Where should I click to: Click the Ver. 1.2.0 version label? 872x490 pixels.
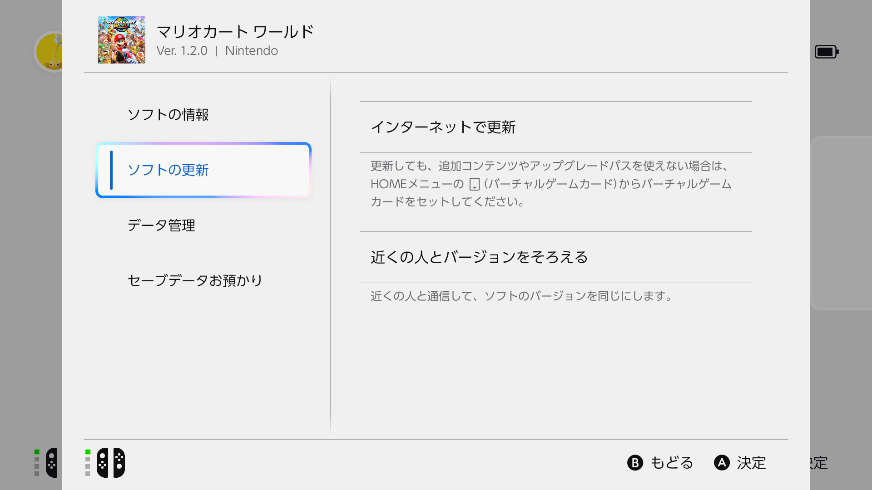click(182, 51)
